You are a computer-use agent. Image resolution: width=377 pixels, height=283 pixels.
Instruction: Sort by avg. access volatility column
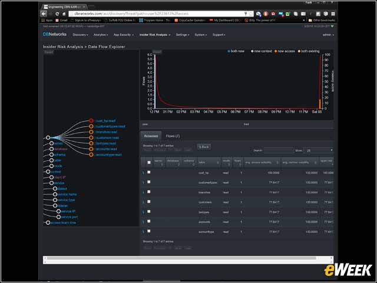coord(262,163)
